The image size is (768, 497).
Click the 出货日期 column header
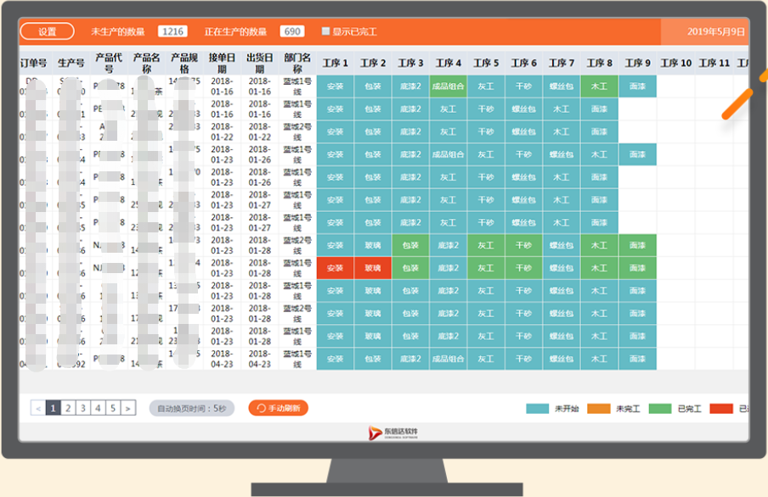point(259,63)
